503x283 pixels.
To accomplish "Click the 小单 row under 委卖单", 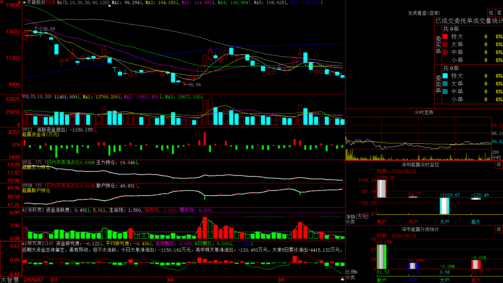I will coord(473,99).
